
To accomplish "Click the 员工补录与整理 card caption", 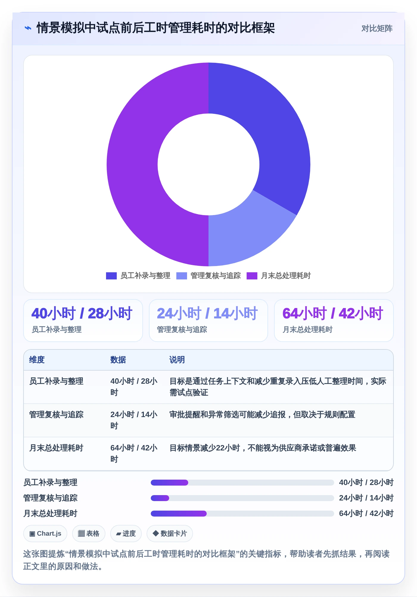I will tap(57, 329).
